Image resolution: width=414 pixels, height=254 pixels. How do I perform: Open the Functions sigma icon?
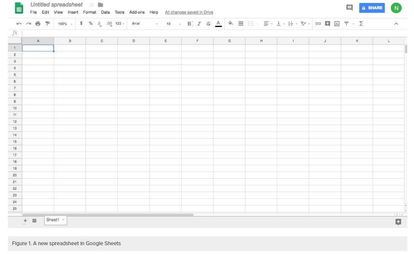(x=361, y=24)
